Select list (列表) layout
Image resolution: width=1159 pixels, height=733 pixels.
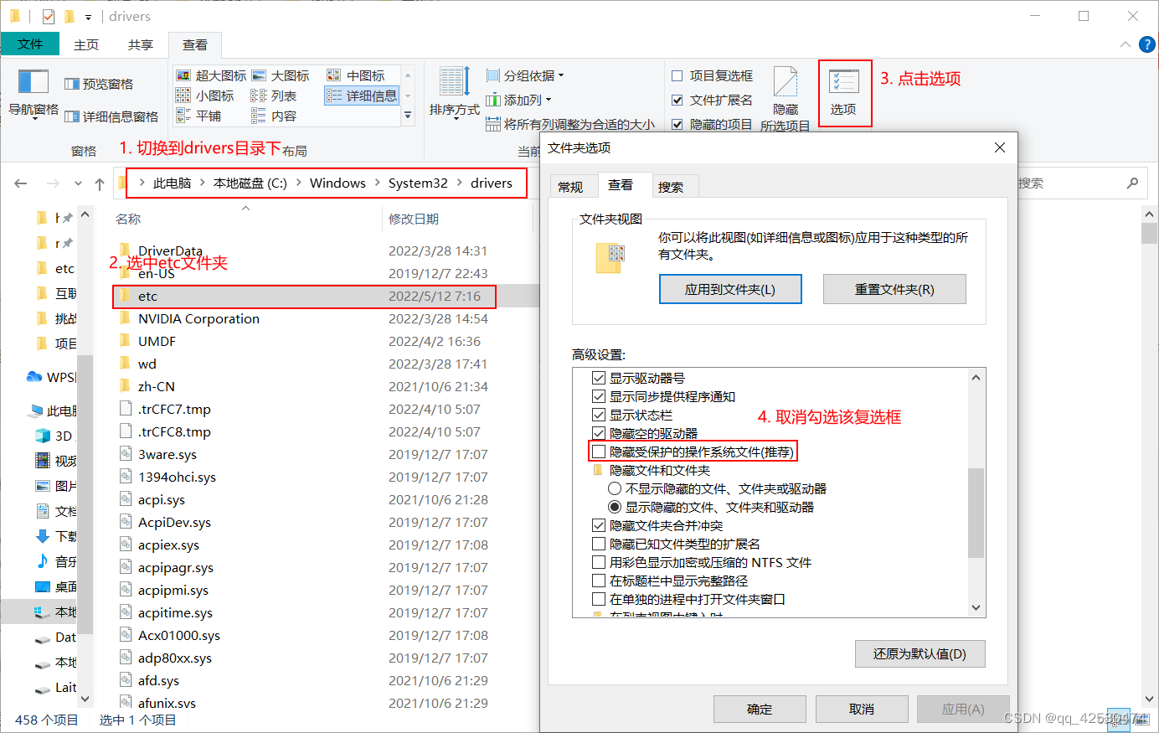click(274, 95)
